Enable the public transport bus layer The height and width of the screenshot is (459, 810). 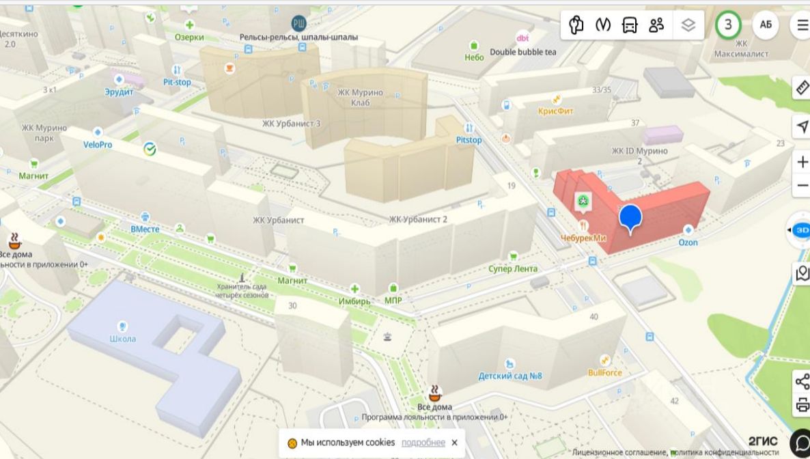pyautogui.click(x=630, y=25)
